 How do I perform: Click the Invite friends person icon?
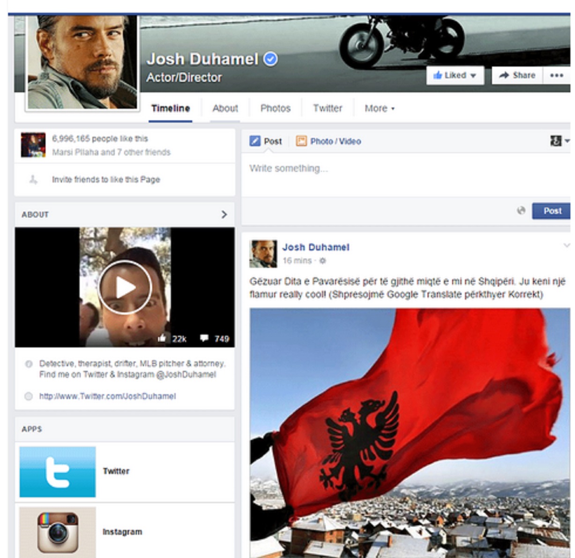click(x=33, y=179)
